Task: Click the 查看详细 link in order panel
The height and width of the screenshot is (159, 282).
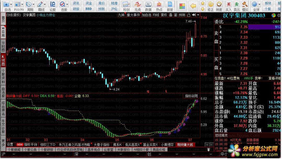Action: [x=274, y=78]
